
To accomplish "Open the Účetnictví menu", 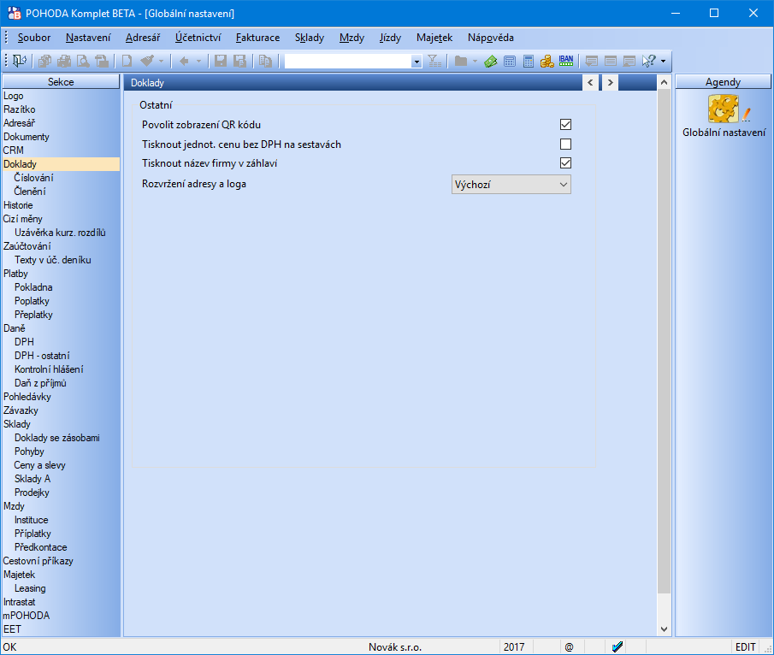I will (x=198, y=38).
